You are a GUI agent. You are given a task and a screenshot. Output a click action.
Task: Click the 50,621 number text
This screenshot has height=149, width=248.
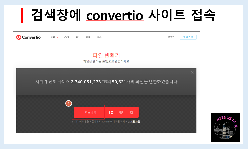pos(119,82)
